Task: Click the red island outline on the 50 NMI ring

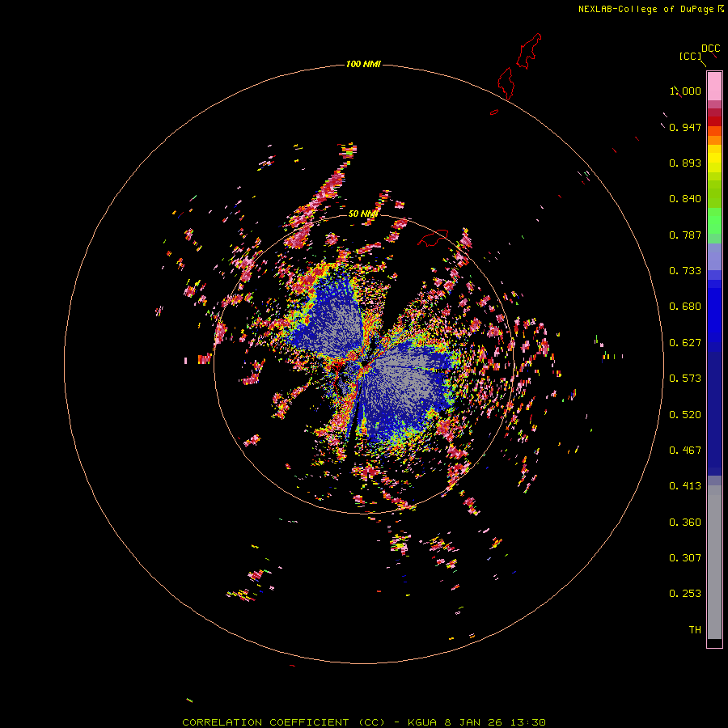Action: click(434, 238)
